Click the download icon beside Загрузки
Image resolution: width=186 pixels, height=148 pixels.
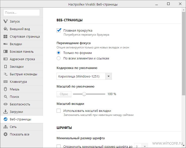[6, 112]
